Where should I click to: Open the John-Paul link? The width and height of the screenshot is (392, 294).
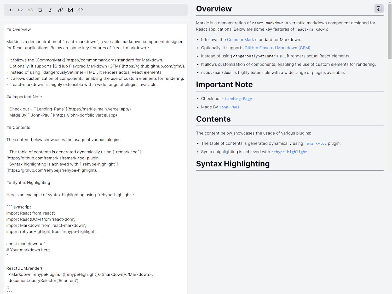click(229, 107)
